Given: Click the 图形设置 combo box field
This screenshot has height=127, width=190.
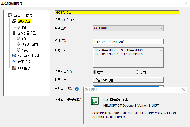Looking at the screenshot, I should click(x=126, y=87).
